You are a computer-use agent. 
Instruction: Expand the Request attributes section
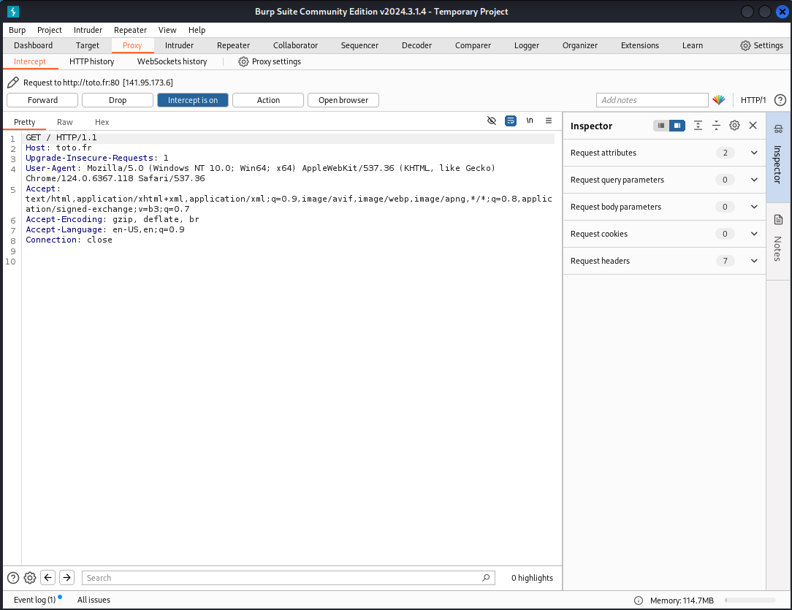[754, 153]
